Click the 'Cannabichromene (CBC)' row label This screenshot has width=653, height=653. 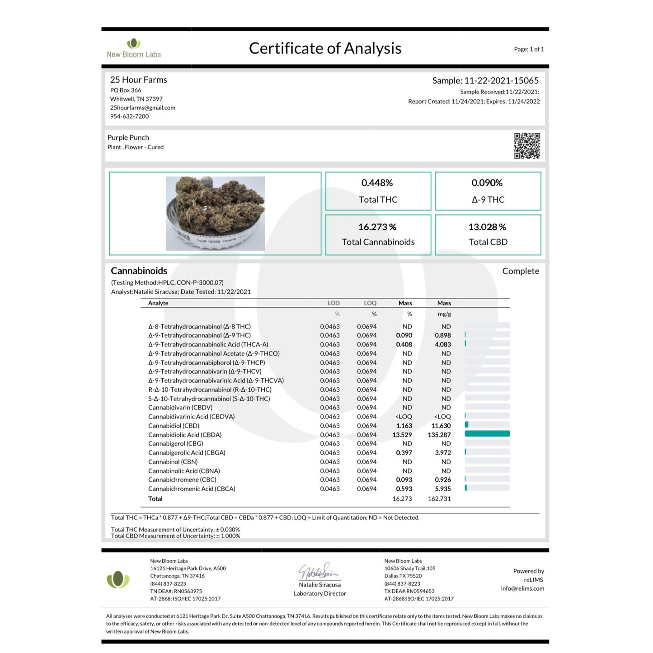point(182,479)
